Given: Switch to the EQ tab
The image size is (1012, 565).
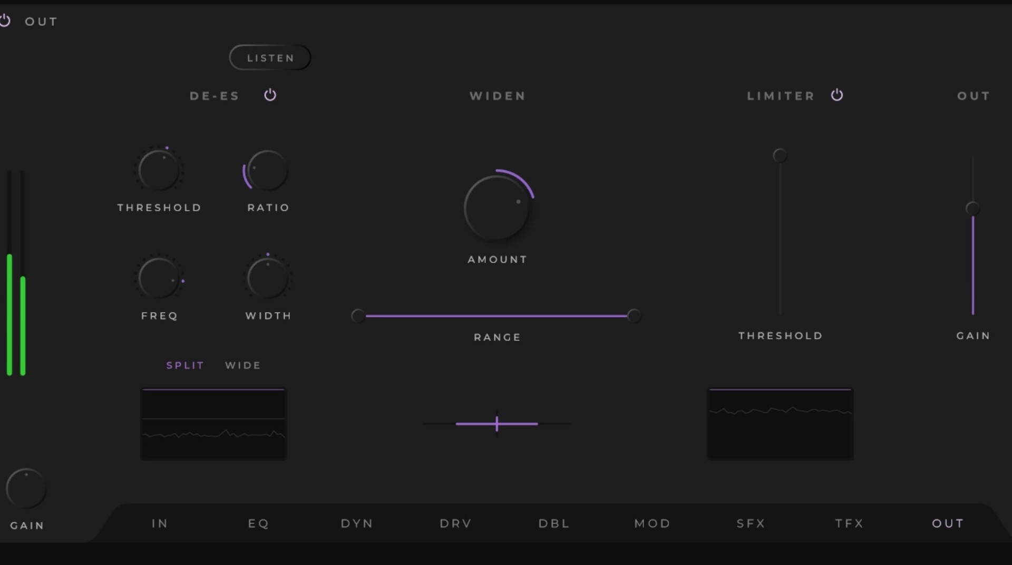Looking at the screenshot, I should tap(258, 523).
